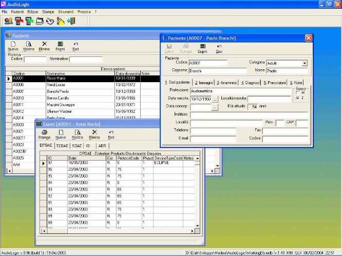Click Esci in Paziente window toolbar

coord(219,49)
